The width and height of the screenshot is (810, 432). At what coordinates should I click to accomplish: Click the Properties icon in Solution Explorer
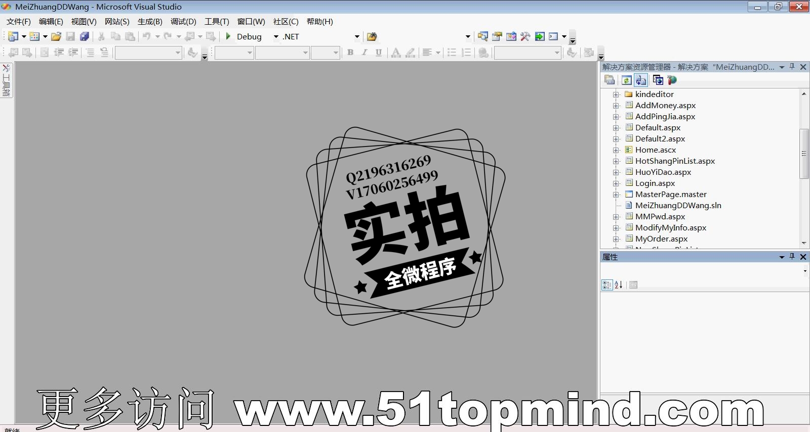(x=610, y=80)
